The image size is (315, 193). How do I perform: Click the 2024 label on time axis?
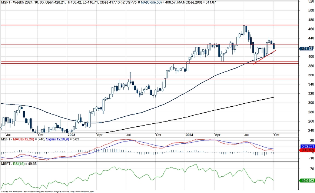(189, 135)
